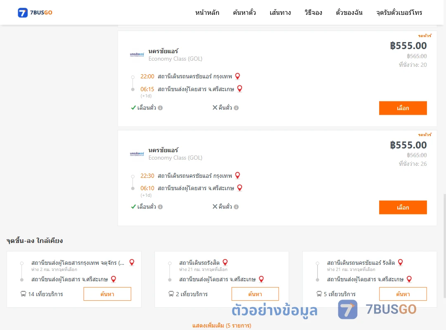
Task: Click arrival map pin in 2 เที่ยวบริการ card
Action: coord(261,279)
